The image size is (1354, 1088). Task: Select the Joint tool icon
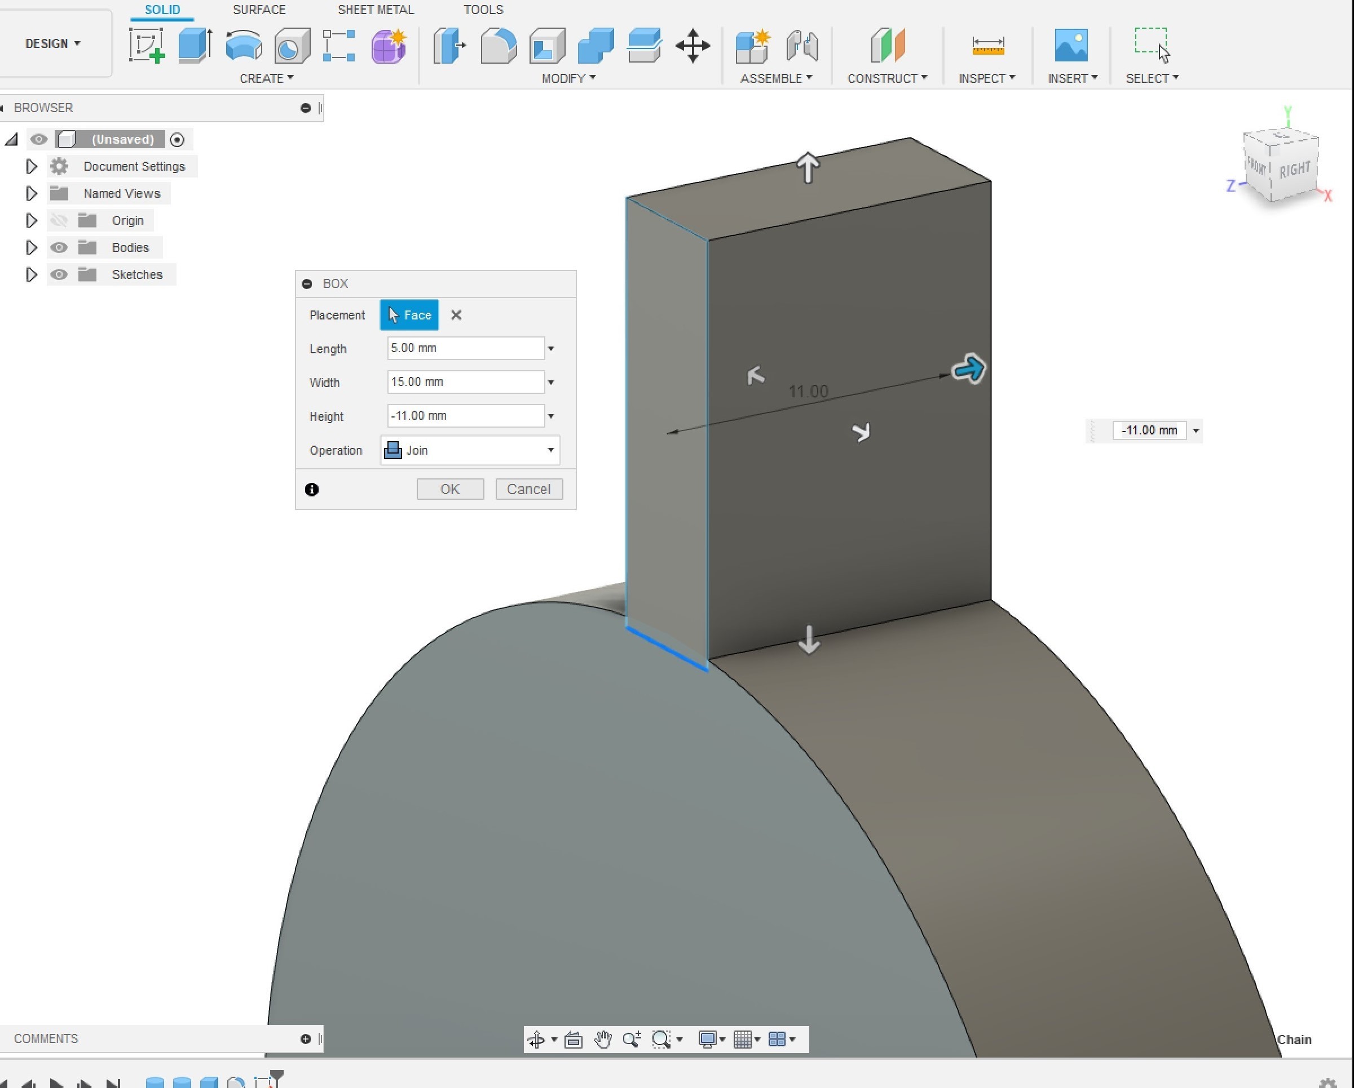point(802,45)
